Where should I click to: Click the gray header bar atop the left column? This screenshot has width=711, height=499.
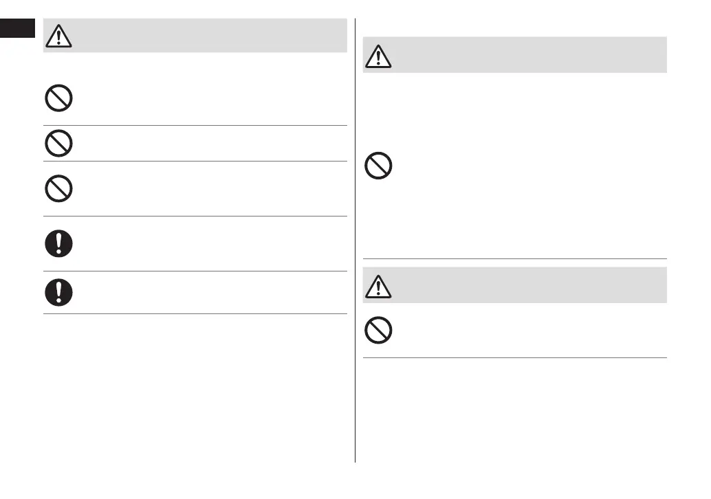206,36
